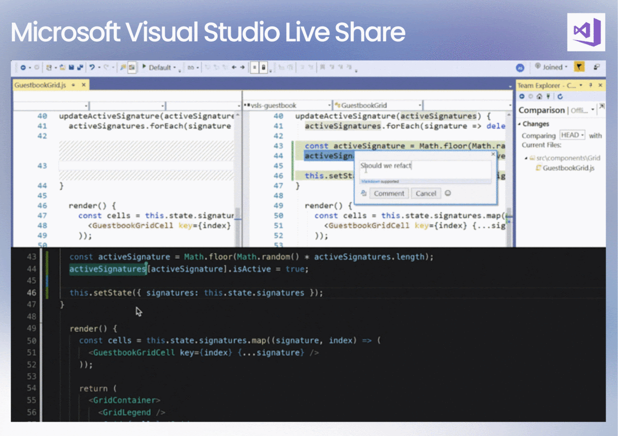Open the vsls-guestbook project dropdown

pos(288,105)
